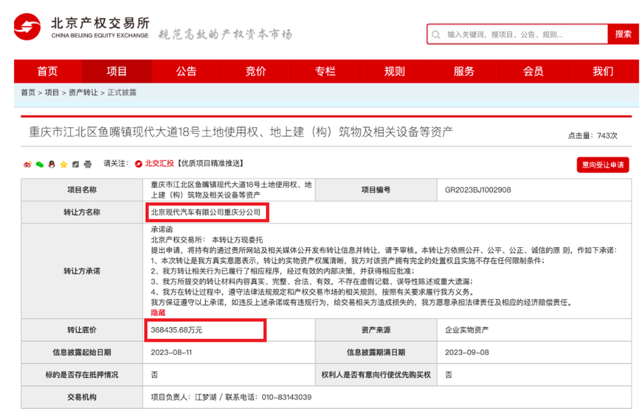Click contact phone 010-83143039 text

(286, 397)
